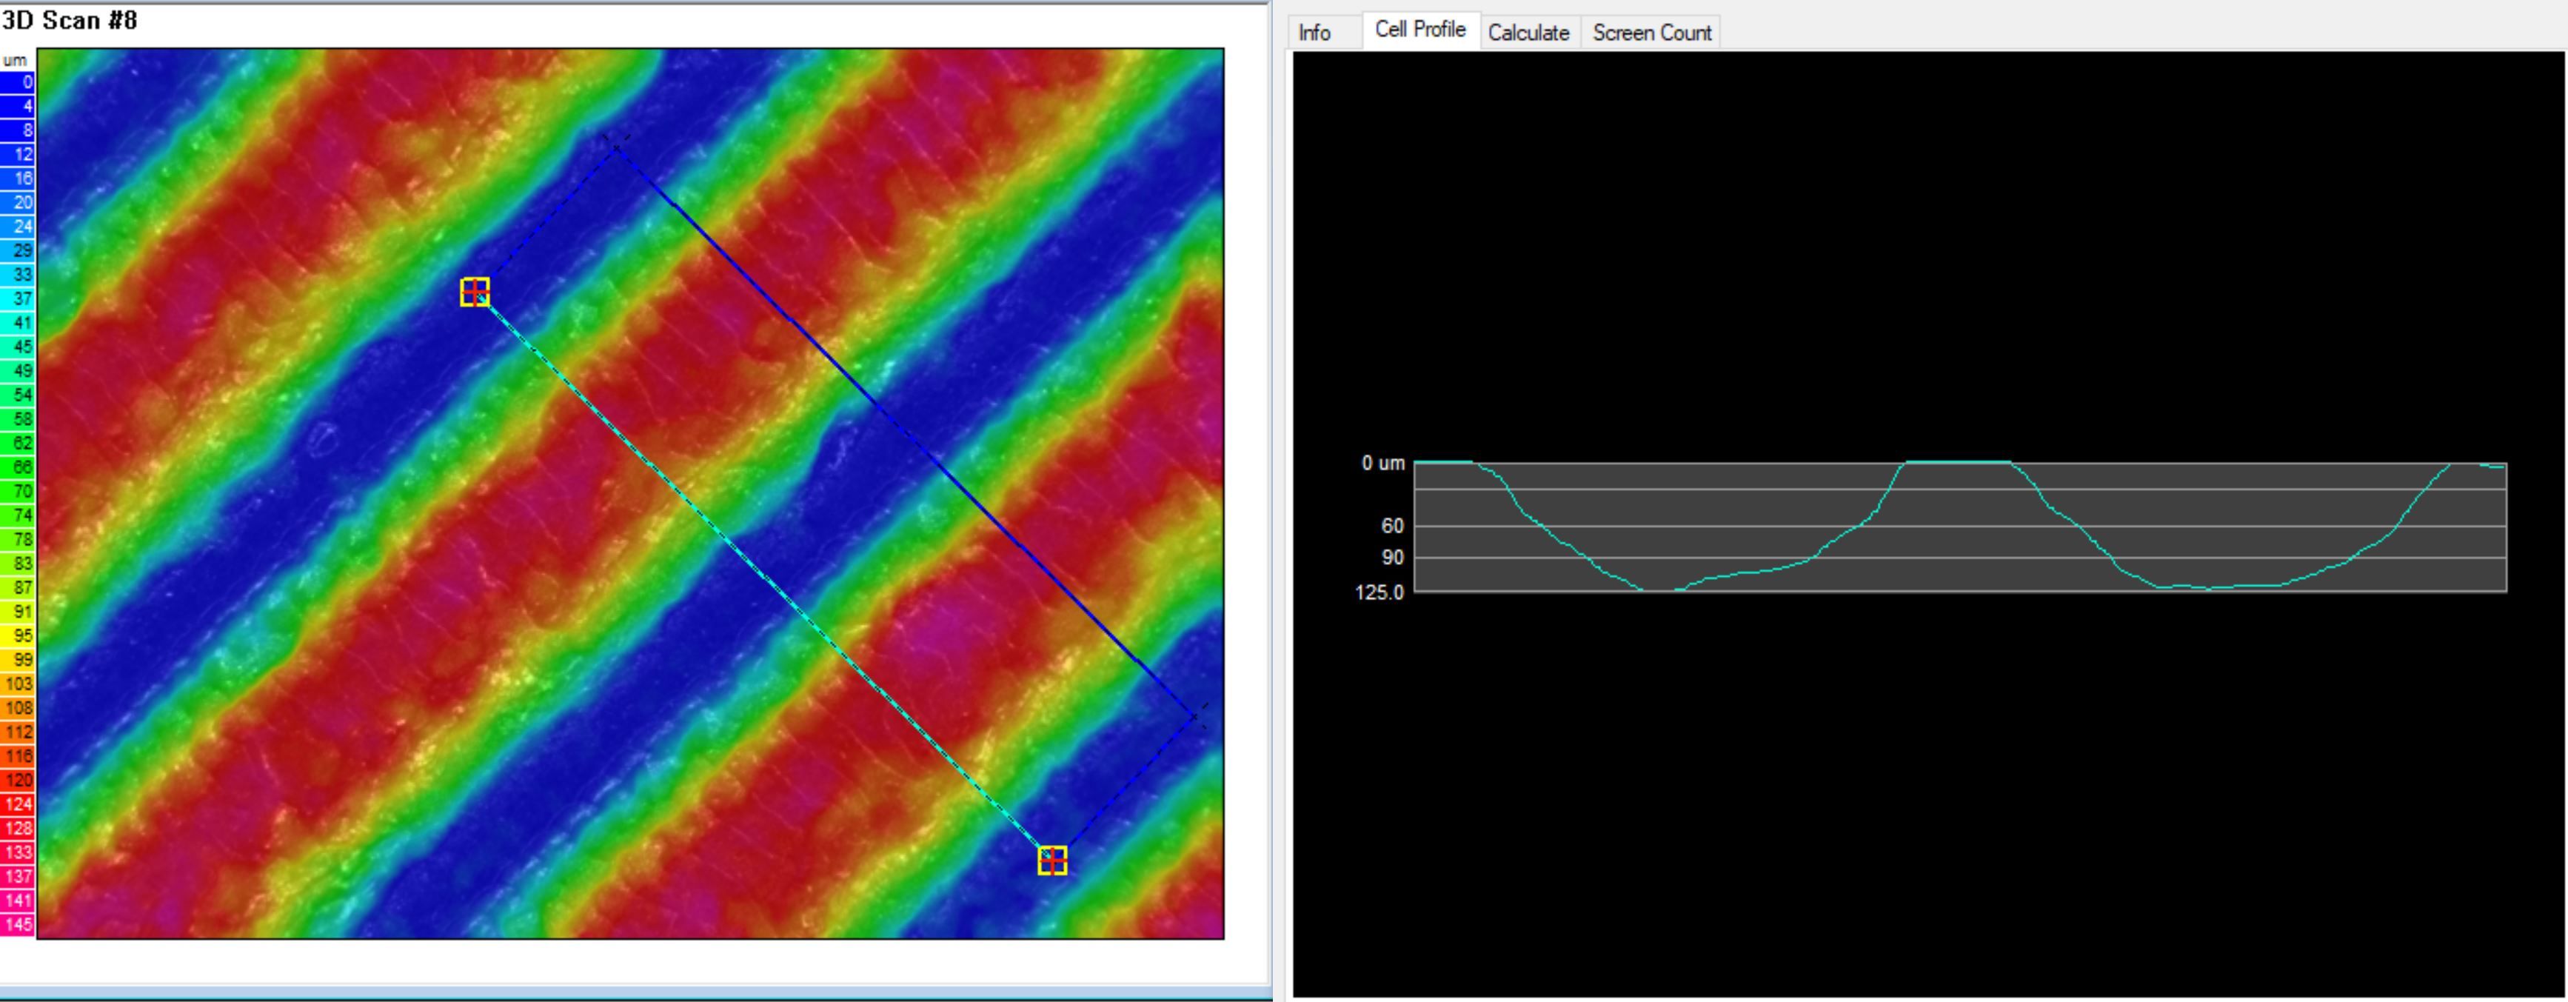Click the 133 pink legend entry

(18, 852)
